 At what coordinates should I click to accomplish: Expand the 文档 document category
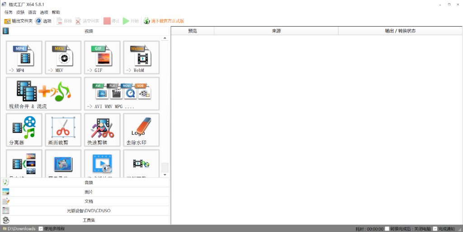pos(85,201)
